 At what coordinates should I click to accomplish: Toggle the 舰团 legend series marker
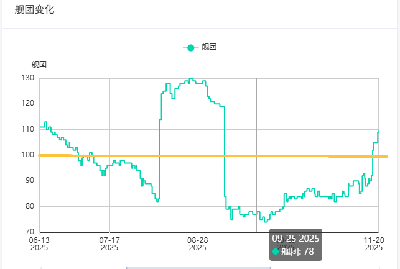click(190, 47)
